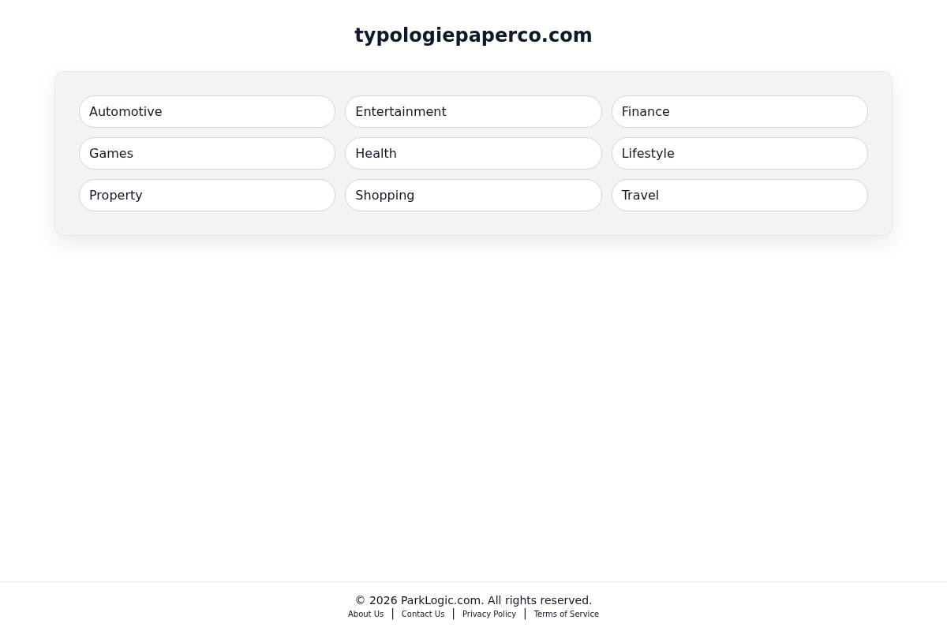
Task: Select the Property category
Action: coord(207,195)
